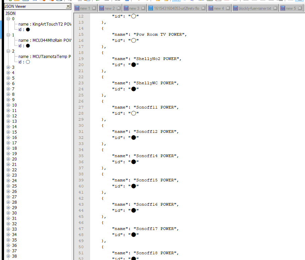Click the "Sonoff18 POWER" text

click(155, 253)
